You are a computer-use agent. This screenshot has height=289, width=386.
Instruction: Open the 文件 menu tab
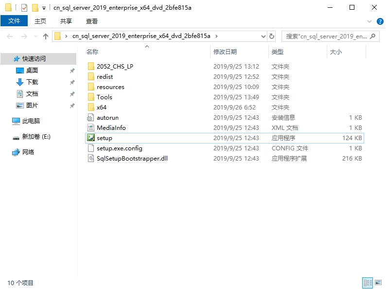[14, 21]
